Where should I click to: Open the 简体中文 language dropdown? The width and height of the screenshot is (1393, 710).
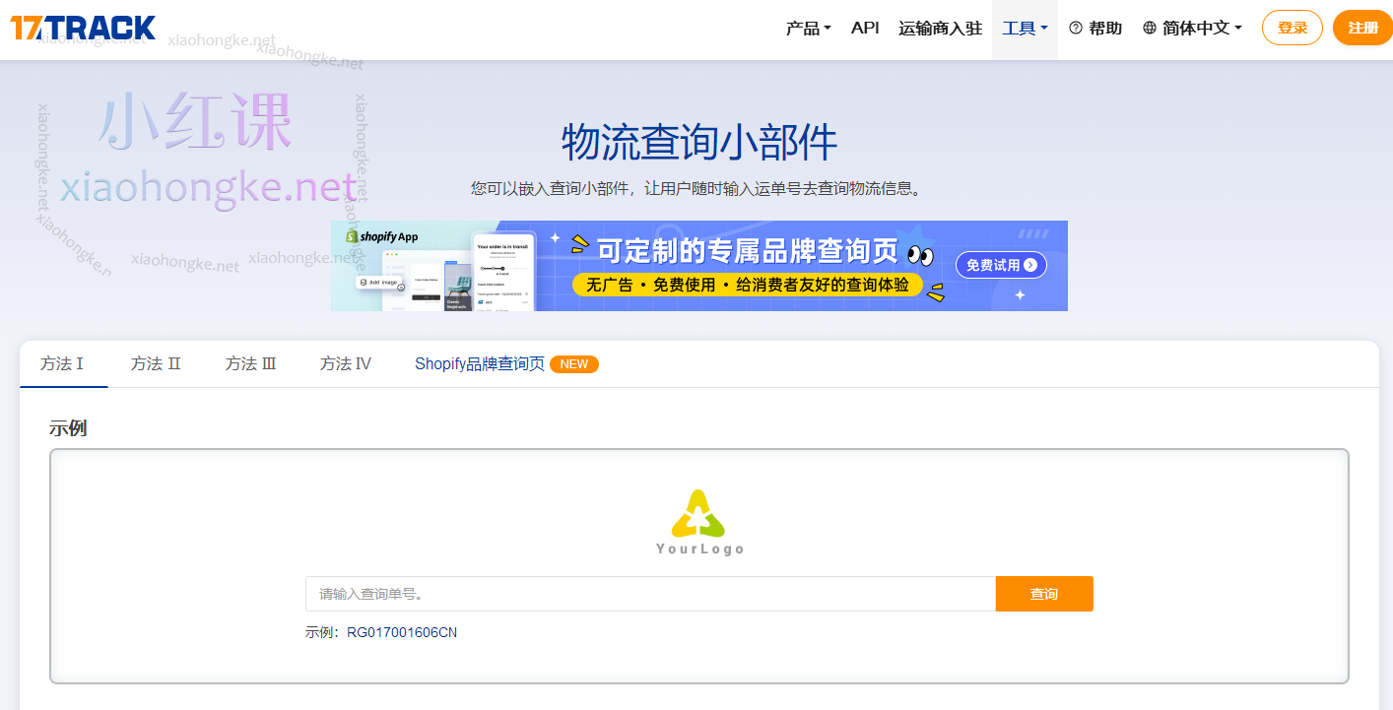tap(1192, 28)
